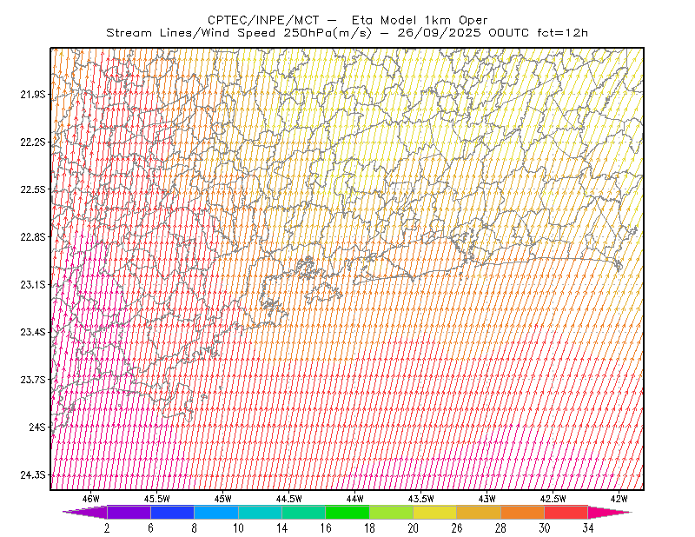The image size is (695, 537).
Task: Click the light blue swatch between 8 and 10
Action: click(216, 512)
